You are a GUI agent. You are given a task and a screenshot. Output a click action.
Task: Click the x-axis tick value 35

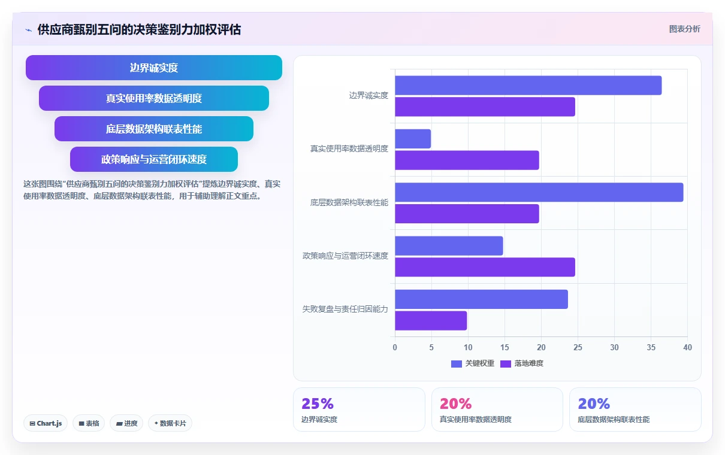coord(651,347)
